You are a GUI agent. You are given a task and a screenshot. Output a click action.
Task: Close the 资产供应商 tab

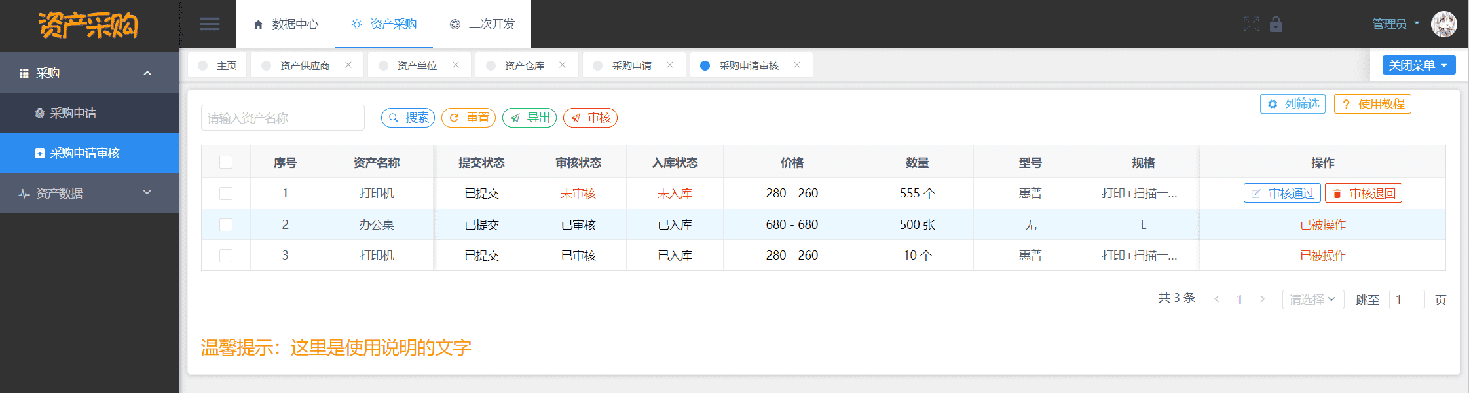tap(348, 65)
